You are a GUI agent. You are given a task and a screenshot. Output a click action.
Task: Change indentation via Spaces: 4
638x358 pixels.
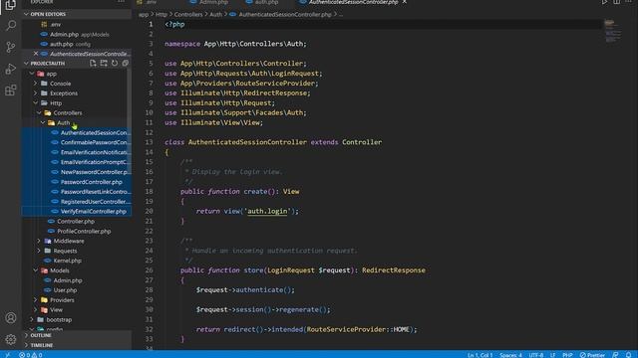[x=510, y=355]
